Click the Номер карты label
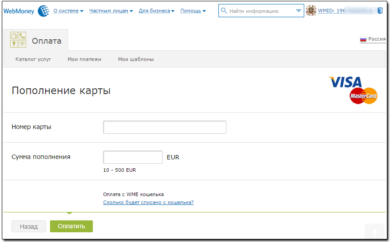Viewport: 390px width, 242px height. coord(31,127)
